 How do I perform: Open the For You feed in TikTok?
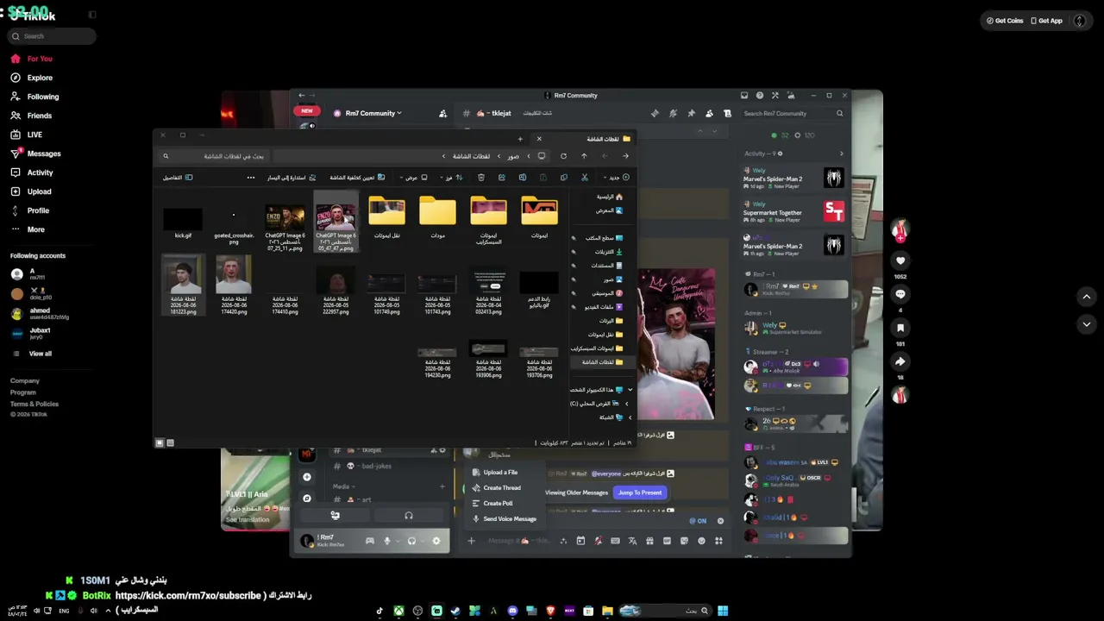coord(31,59)
